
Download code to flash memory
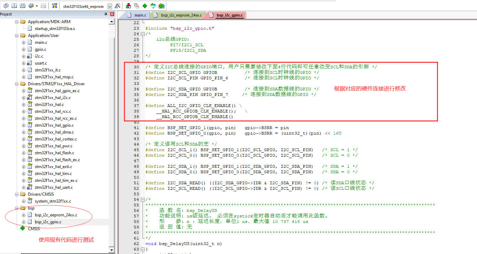[x=55, y=5]
